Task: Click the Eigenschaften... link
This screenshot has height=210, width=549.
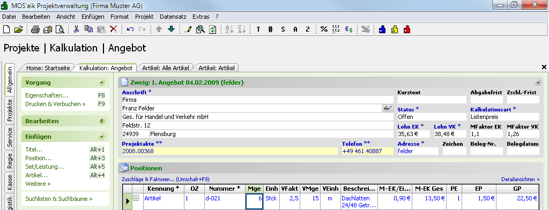Action: (x=47, y=95)
